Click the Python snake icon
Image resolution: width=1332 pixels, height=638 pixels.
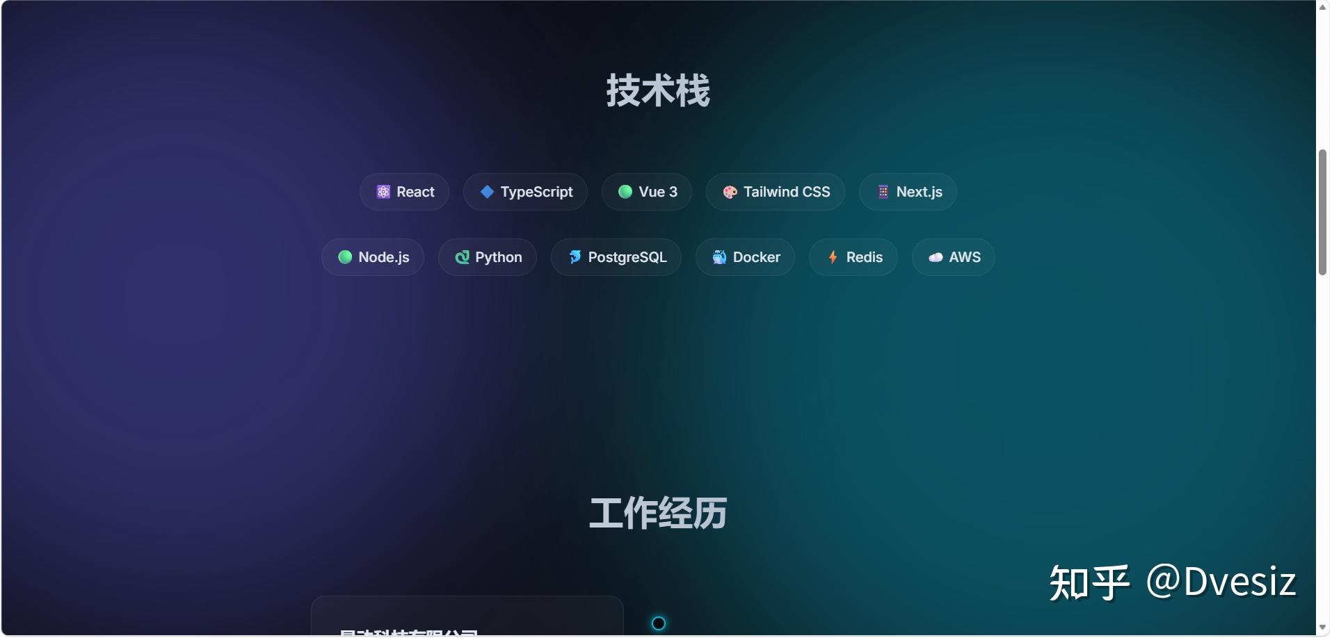click(x=462, y=257)
